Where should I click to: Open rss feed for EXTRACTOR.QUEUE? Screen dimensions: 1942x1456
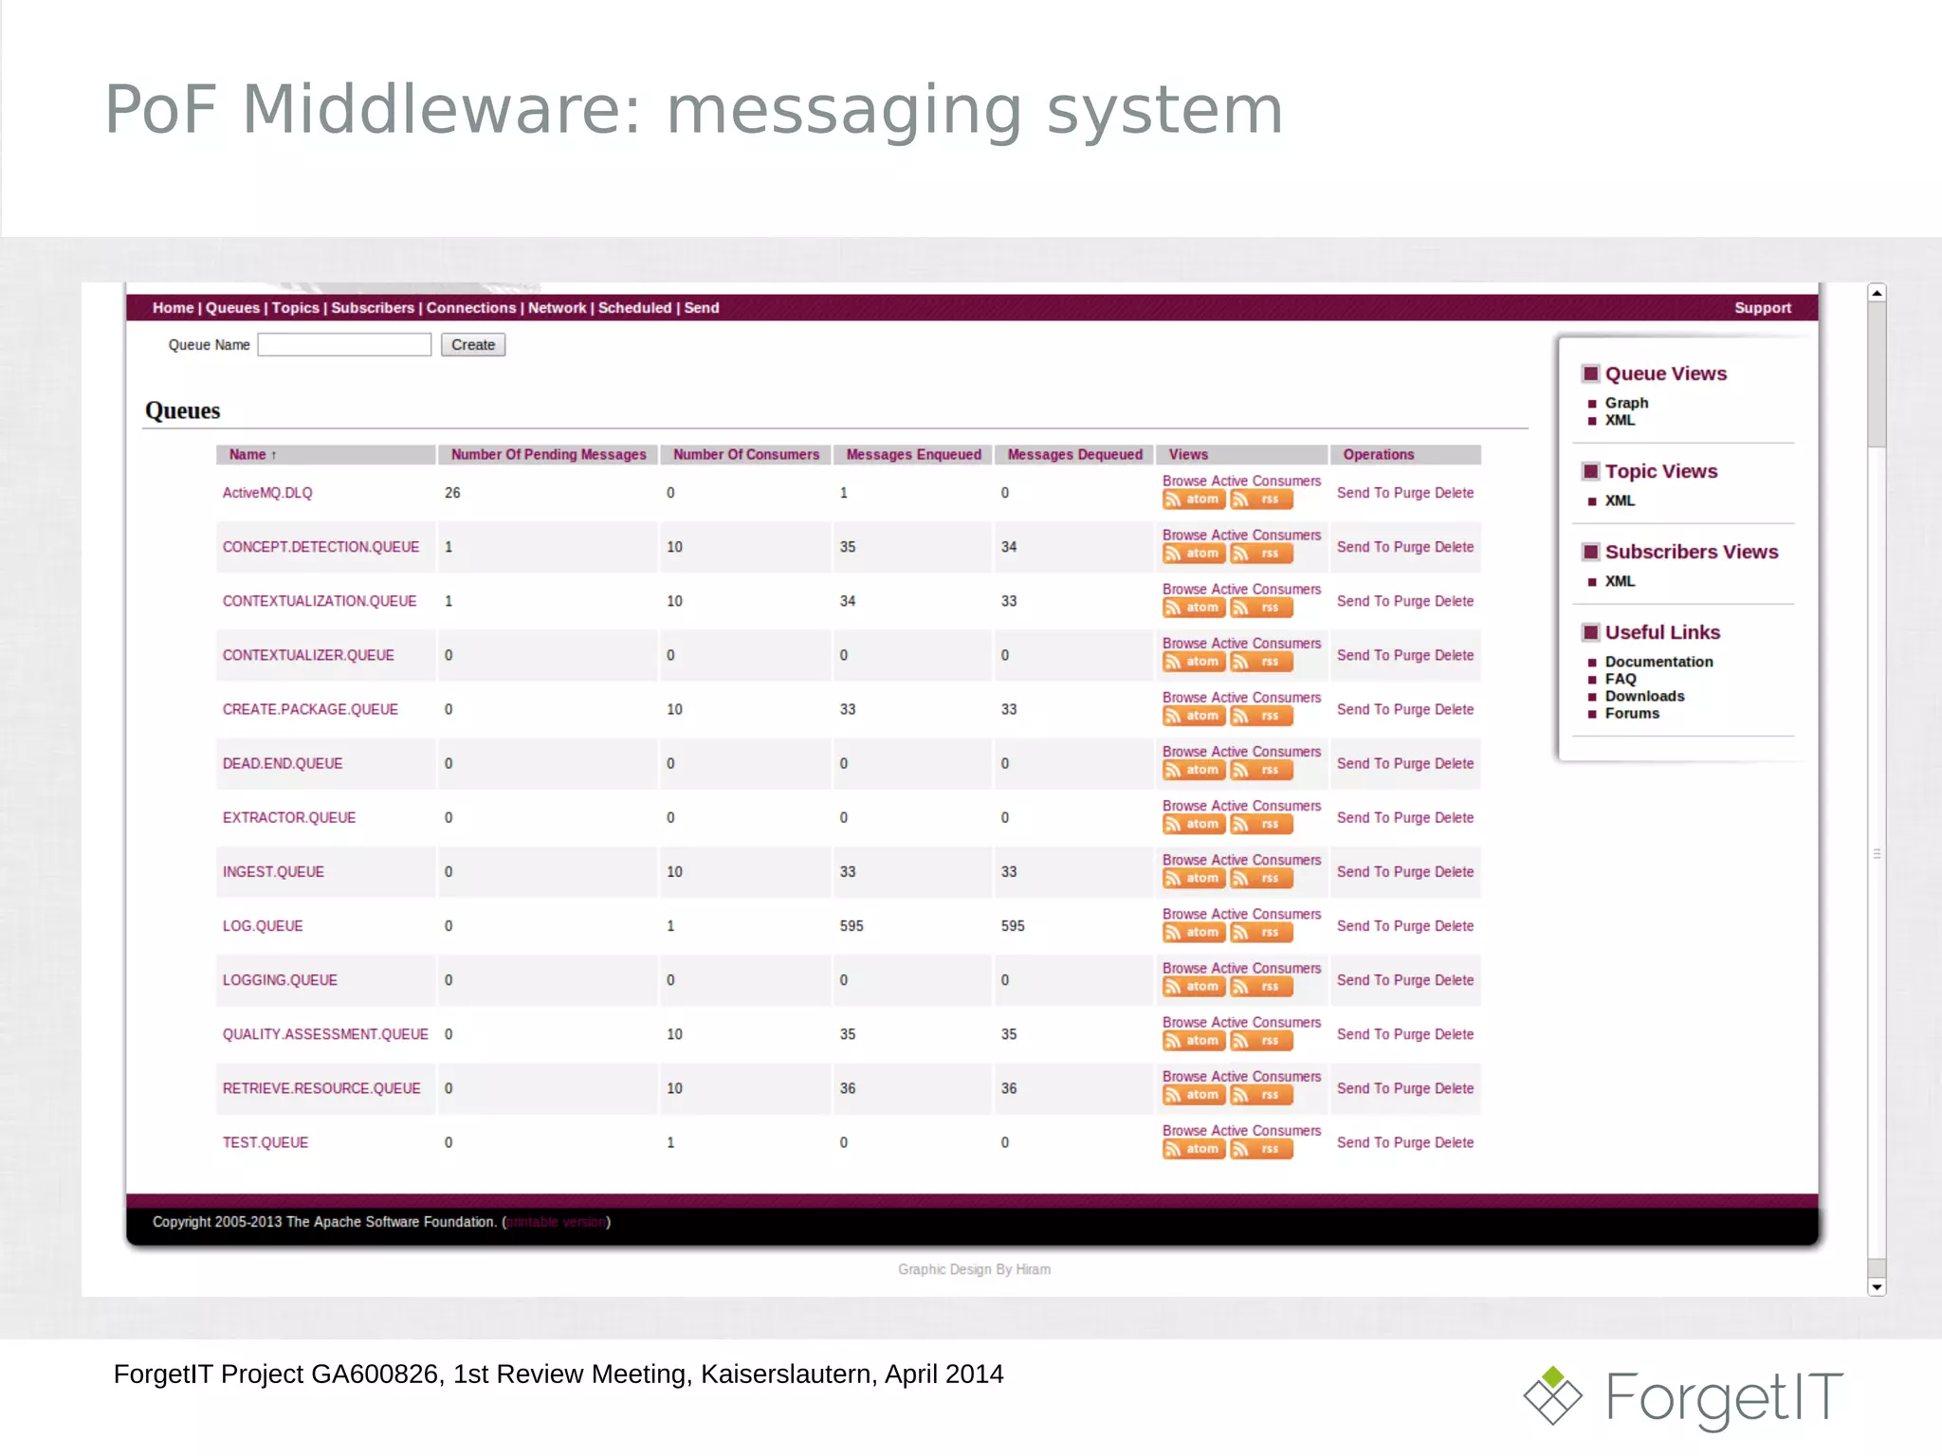(1261, 824)
